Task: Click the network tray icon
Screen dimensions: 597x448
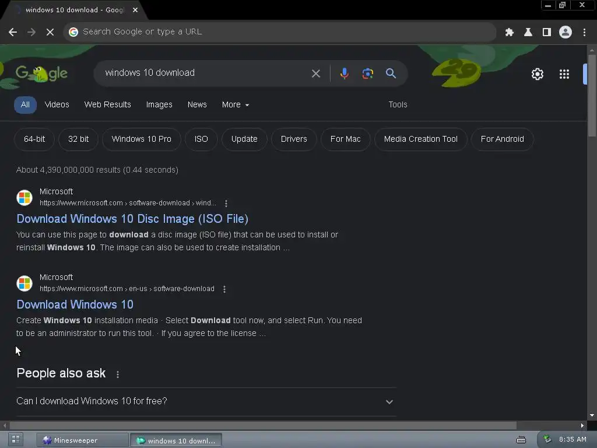Action: [x=547, y=439]
